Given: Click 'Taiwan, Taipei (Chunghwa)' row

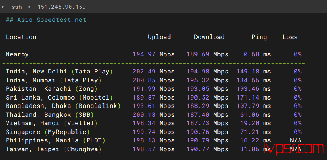Looking at the screenshot, I should pyautogui.click(x=53, y=149).
